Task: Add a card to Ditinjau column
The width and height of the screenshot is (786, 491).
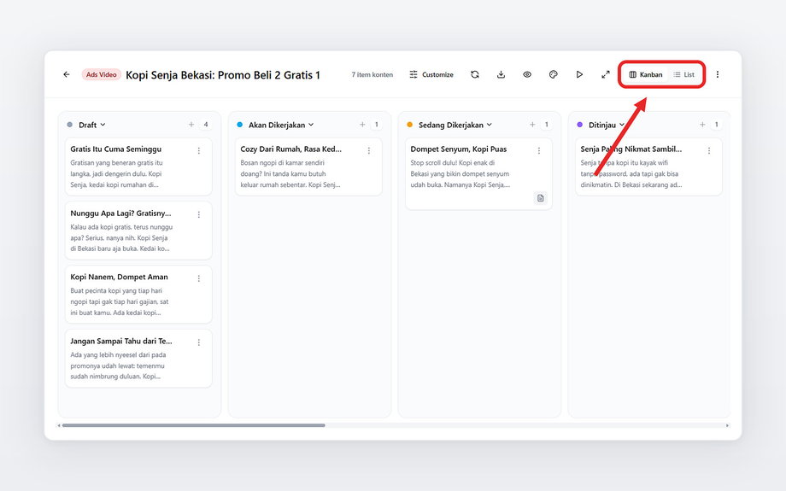Action: pos(702,125)
